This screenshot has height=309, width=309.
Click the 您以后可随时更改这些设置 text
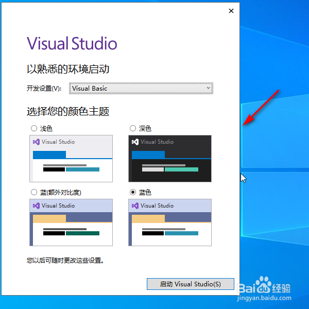coord(65,261)
